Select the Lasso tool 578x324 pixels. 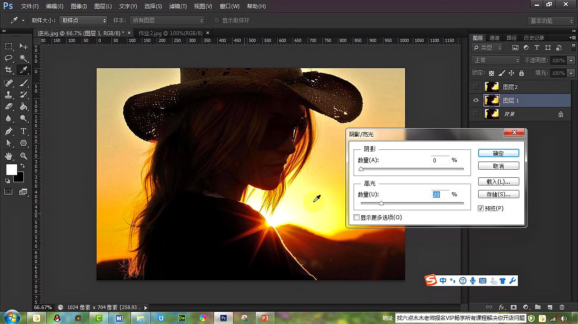(x=9, y=58)
